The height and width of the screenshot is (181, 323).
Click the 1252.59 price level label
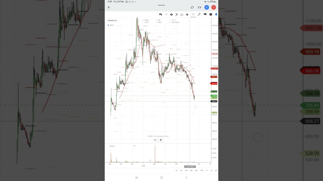tap(214, 54)
